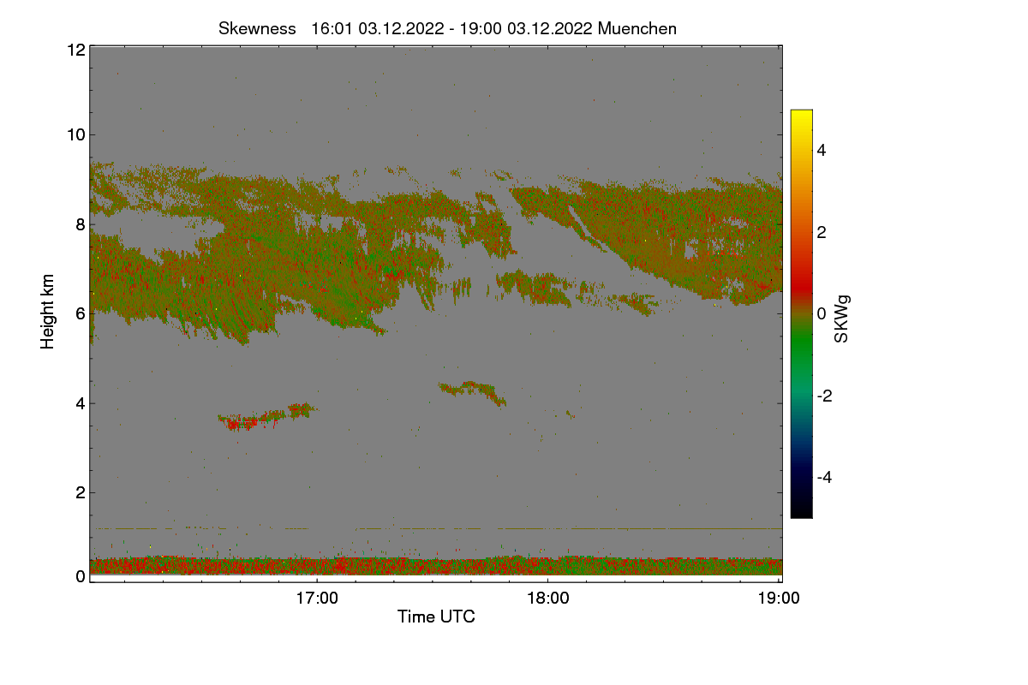Click the 6 km height tick label
This screenshot has height=685, width=1028.
click(80, 313)
